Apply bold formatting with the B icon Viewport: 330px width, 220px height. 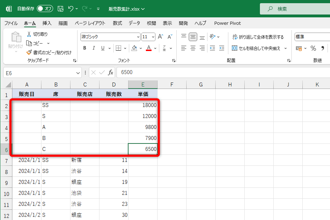tap(84, 48)
